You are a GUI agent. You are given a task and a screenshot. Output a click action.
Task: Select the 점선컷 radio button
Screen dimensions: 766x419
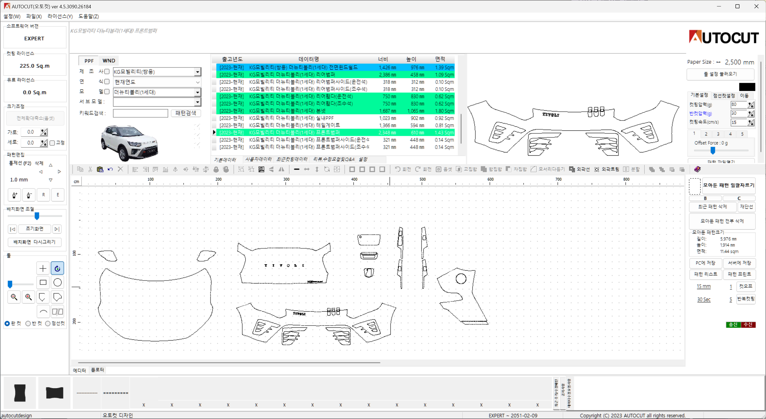point(48,324)
